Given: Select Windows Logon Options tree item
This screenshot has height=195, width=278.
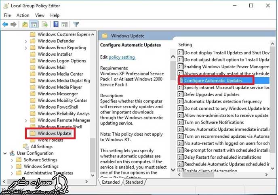Looking at the screenshot, I should tap(62, 61).
